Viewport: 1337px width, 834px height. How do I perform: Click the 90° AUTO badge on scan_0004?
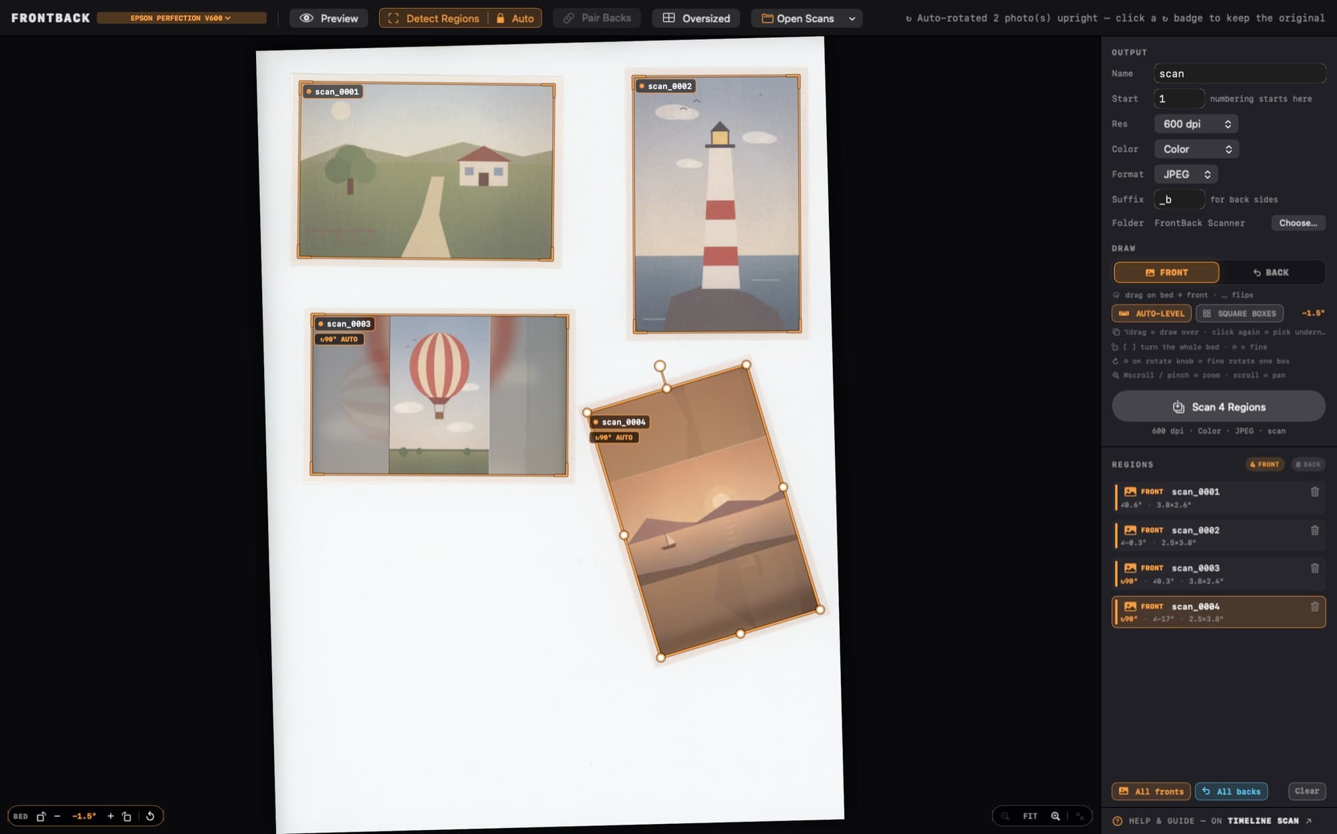[614, 437]
